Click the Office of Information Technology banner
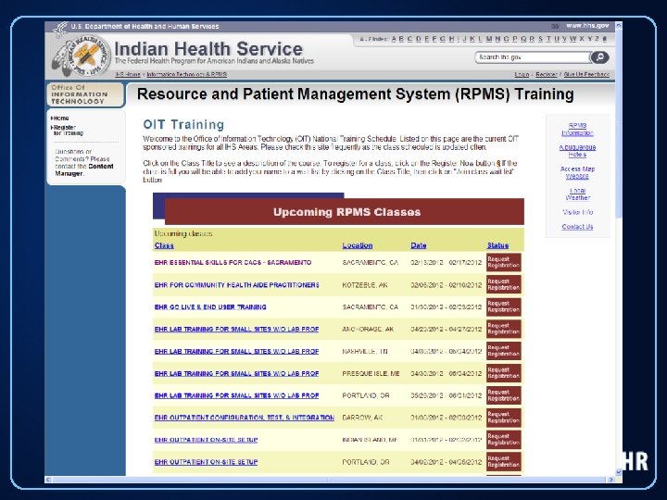Screen dimensions: 667x500 point(85,94)
